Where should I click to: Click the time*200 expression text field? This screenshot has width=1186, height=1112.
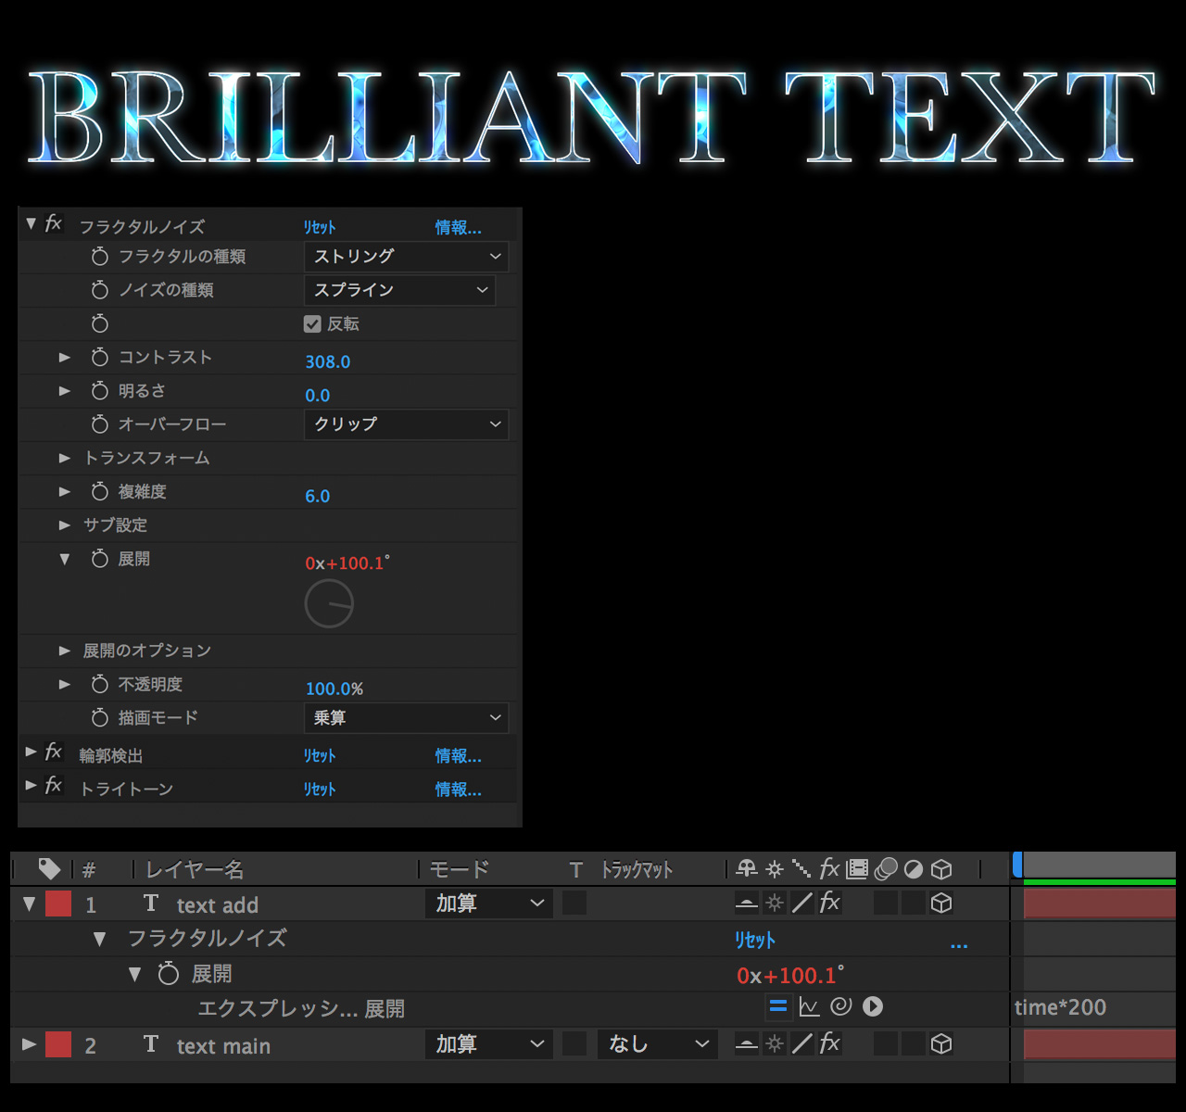[x=1060, y=1008]
